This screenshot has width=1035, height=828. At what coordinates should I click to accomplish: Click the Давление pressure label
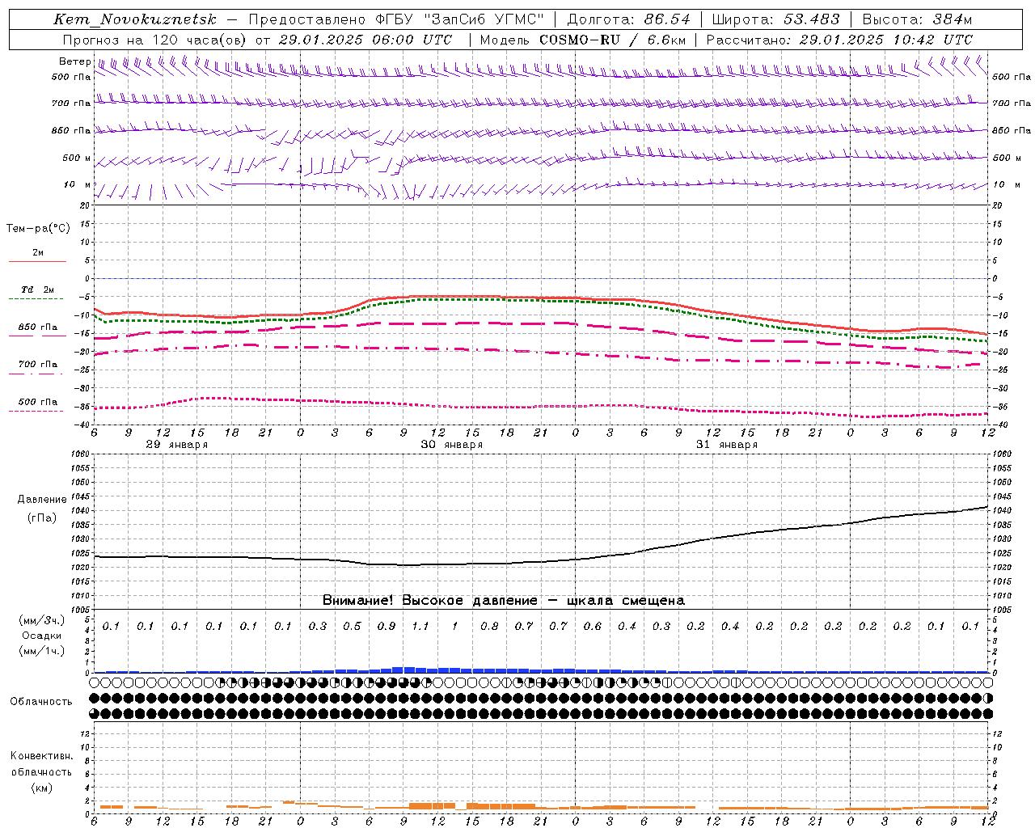pyautogui.click(x=42, y=500)
